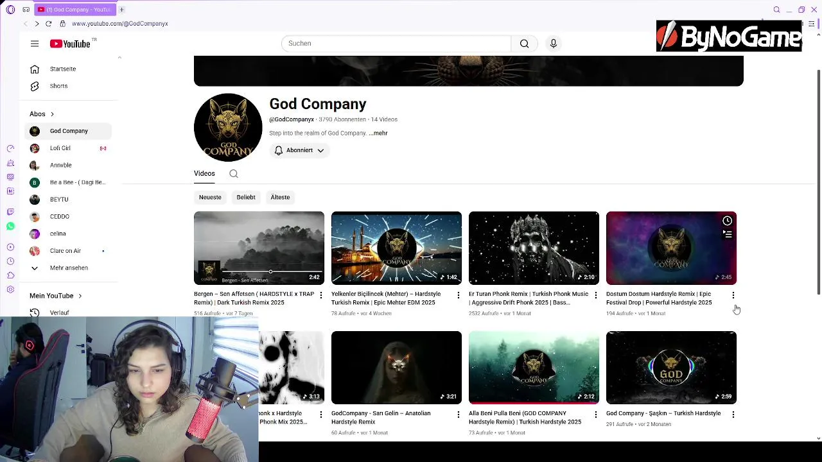This screenshot has width=822, height=462.
Task: Open Shorts in the YouTube sidebar
Action: (69, 86)
